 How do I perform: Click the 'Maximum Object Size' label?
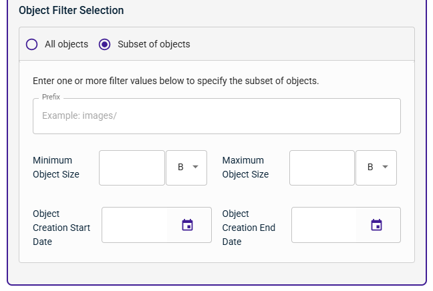(x=245, y=167)
